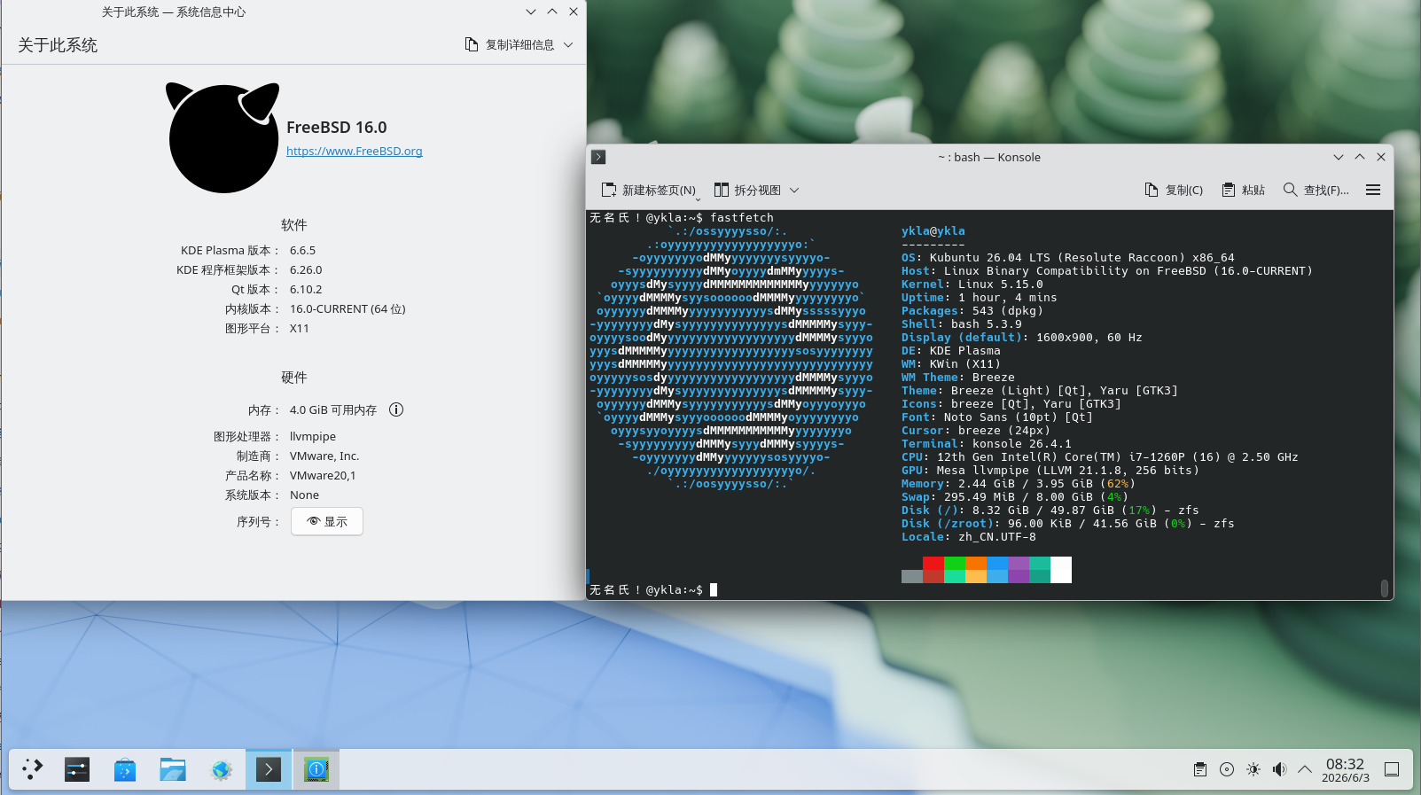This screenshot has height=795, width=1421.
Task: Open the circular disc tray icon
Action: 1227,769
